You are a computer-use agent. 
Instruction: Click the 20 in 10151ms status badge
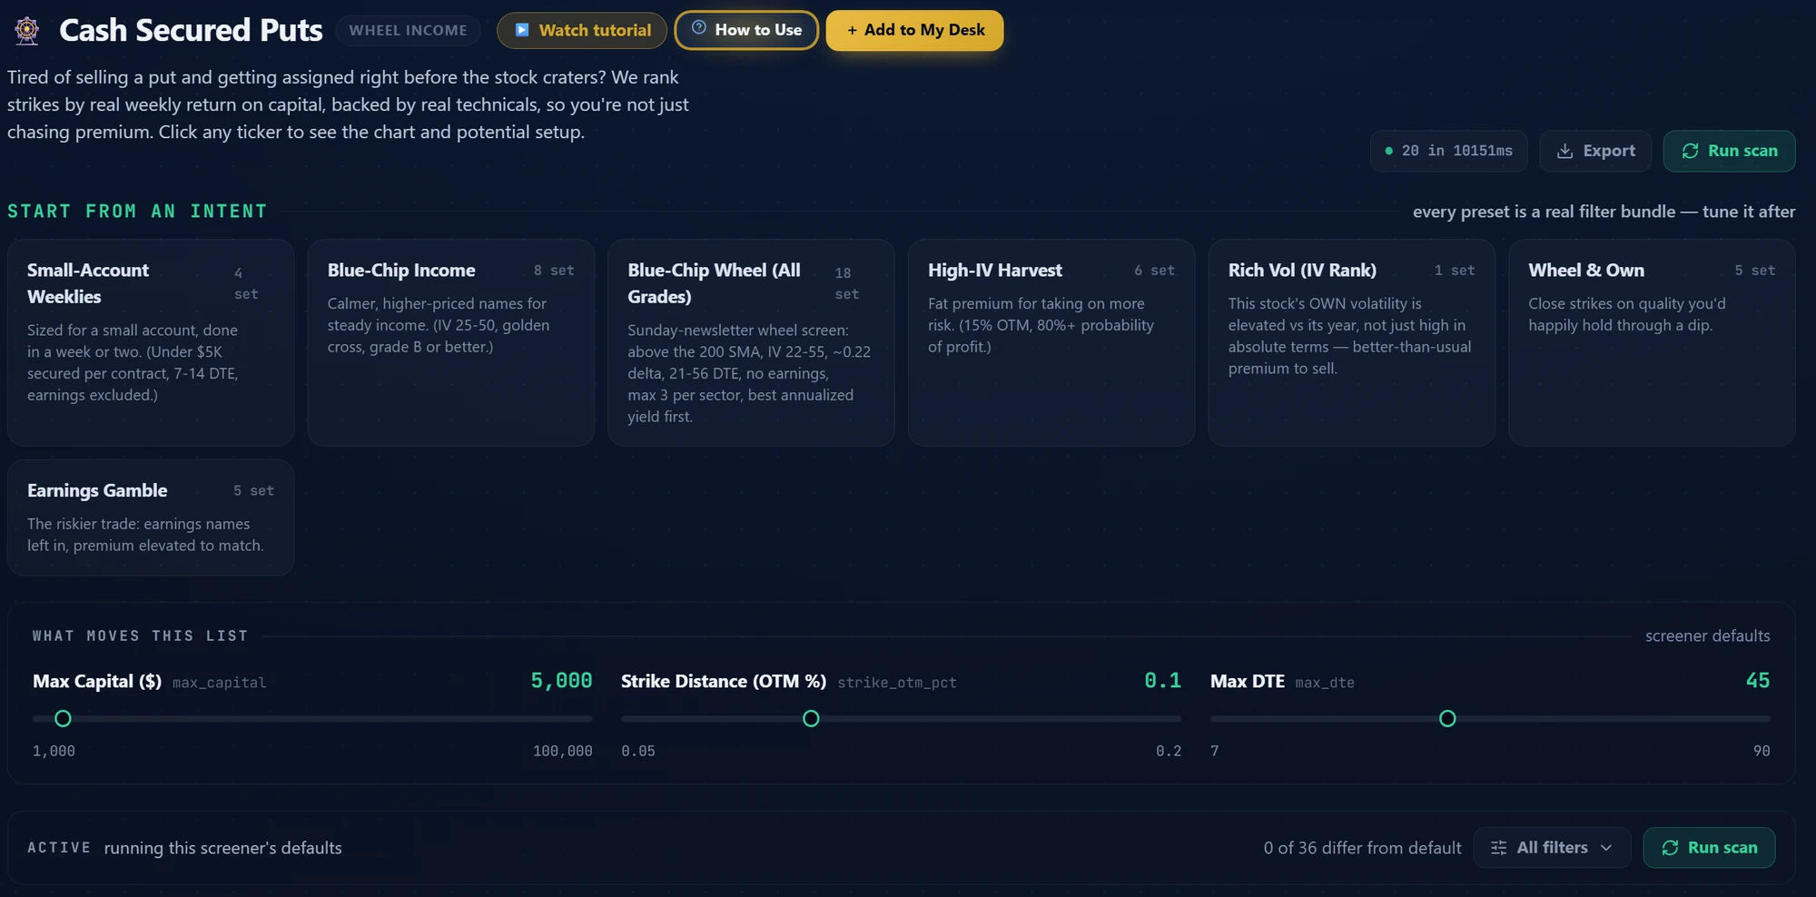(x=1449, y=151)
